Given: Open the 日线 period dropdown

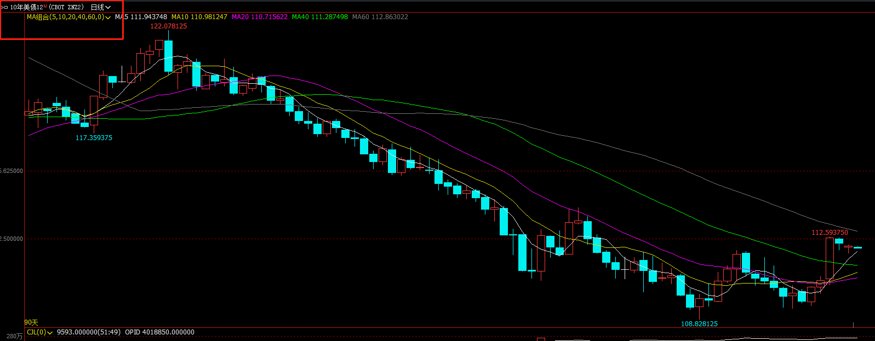Looking at the screenshot, I should coord(100,7).
